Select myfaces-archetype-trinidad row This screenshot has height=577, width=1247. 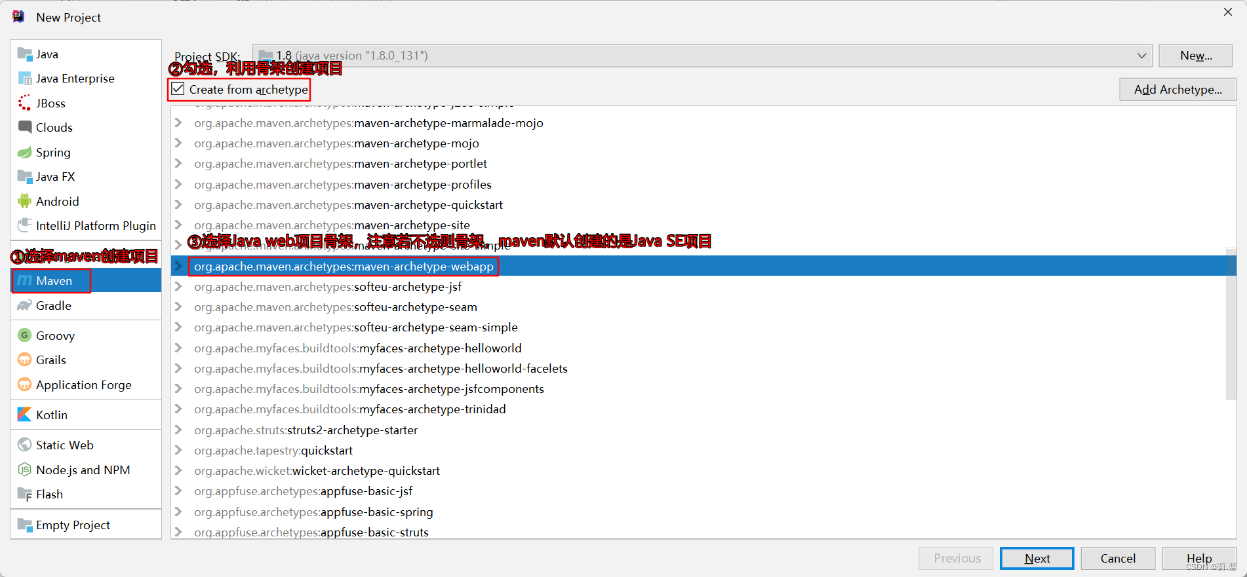click(698, 409)
